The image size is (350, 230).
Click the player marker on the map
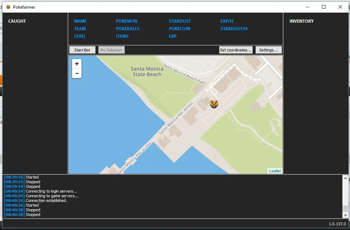tap(214, 104)
